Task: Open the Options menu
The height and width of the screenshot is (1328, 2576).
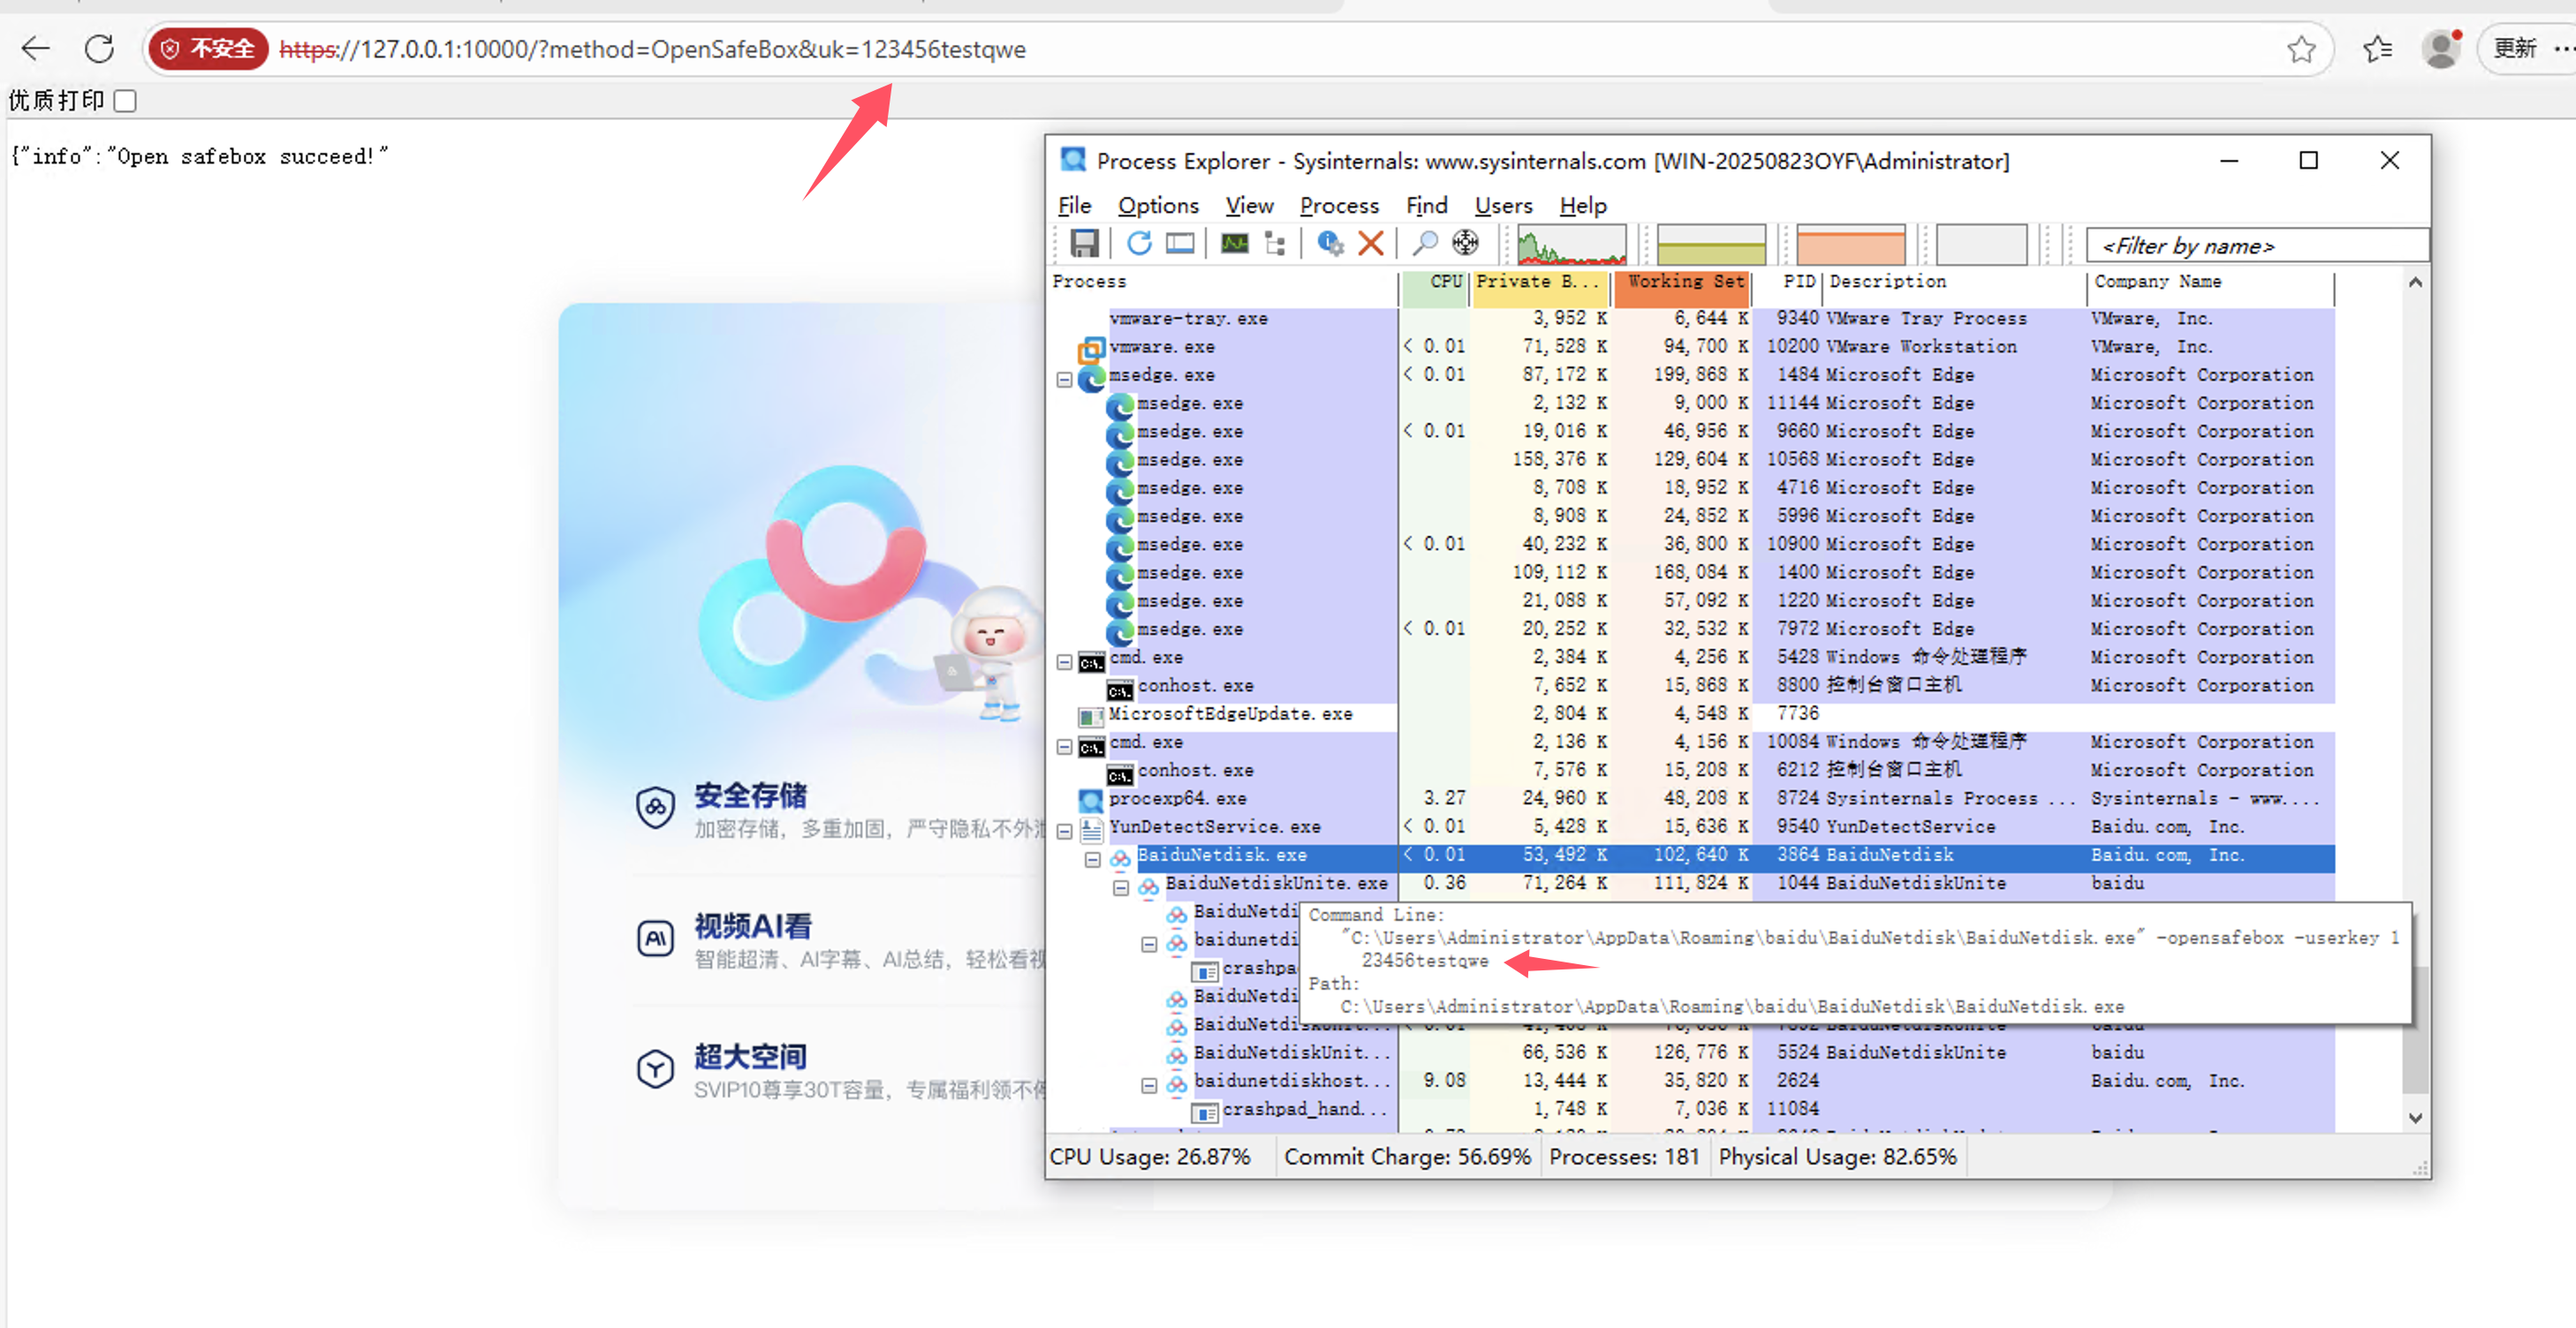Action: coord(1157,206)
